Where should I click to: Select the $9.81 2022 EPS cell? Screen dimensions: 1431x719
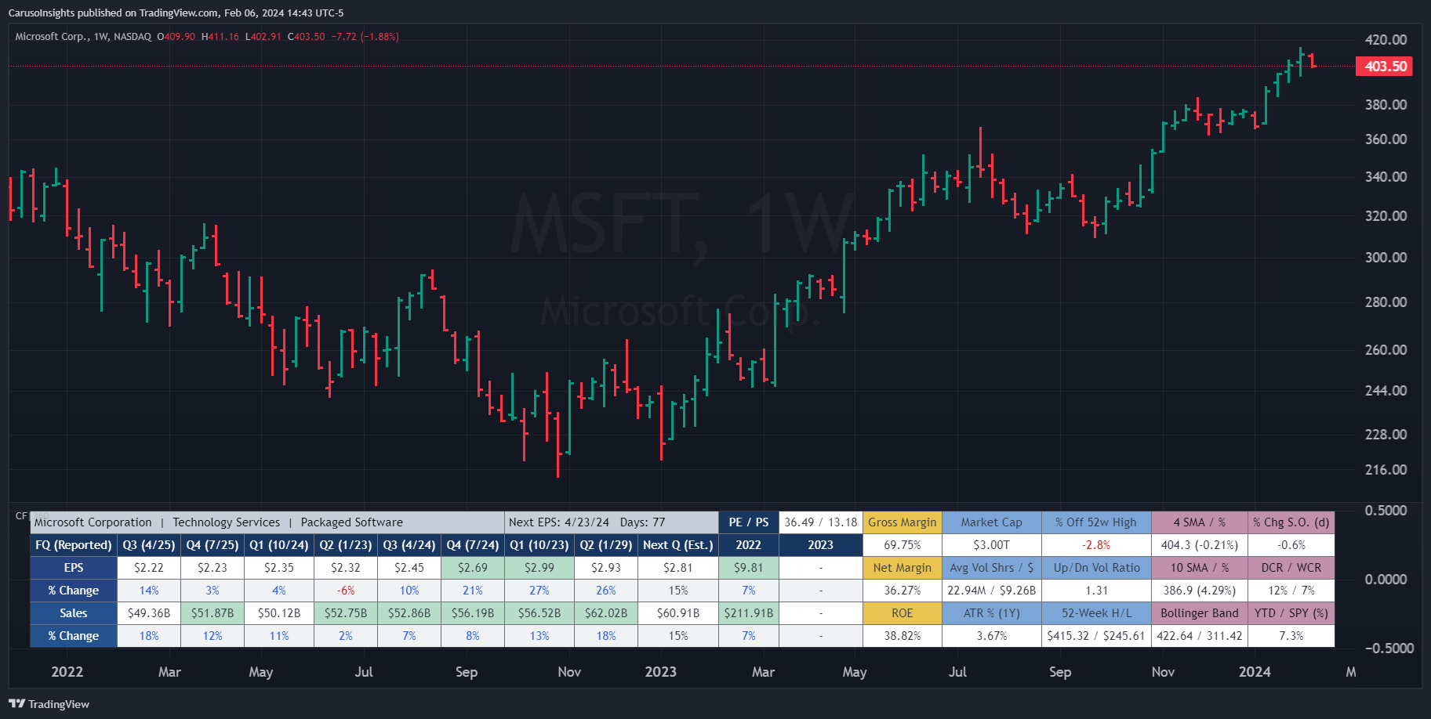749,568
